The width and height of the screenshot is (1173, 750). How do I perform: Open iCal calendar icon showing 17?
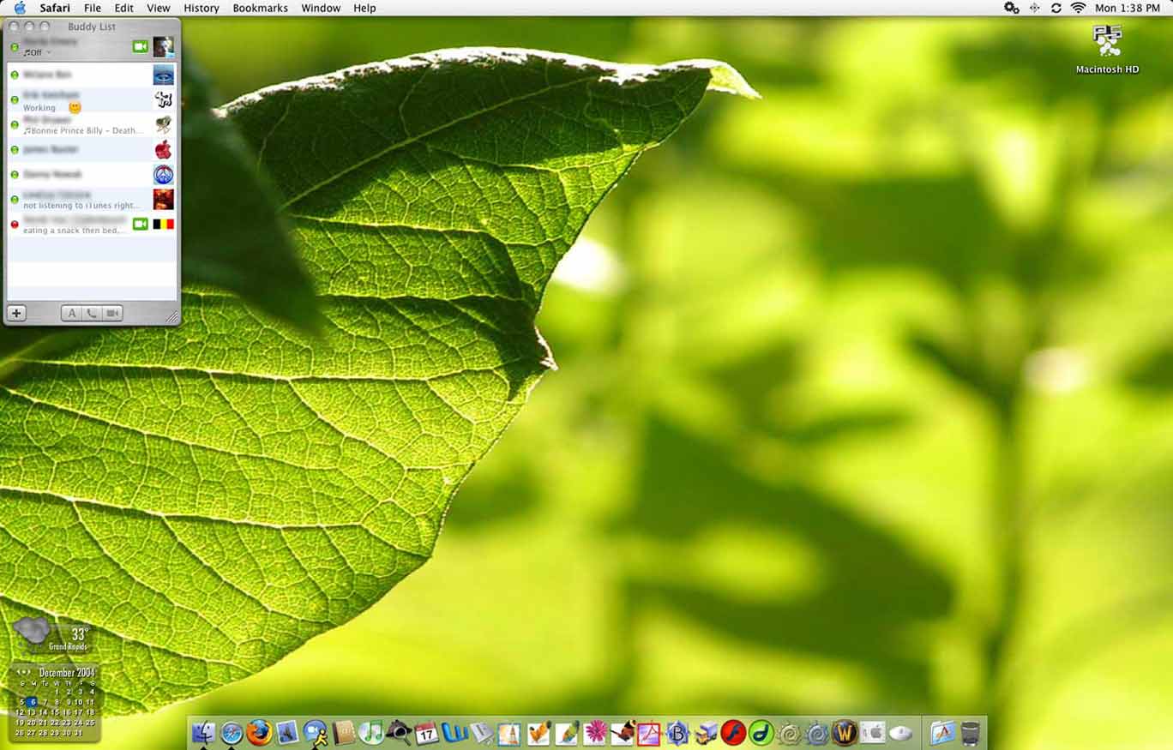coord(426,733)
